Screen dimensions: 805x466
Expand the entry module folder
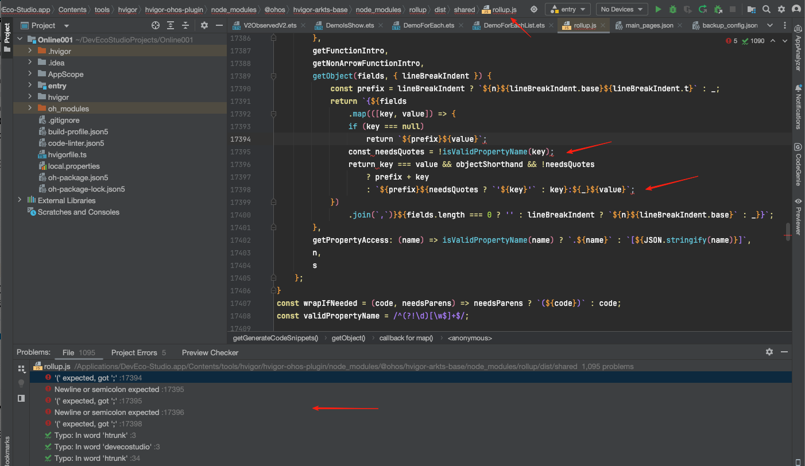30,86
